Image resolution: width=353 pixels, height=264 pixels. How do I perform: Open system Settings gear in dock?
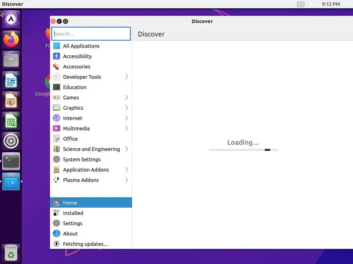[x=11, y=141]
